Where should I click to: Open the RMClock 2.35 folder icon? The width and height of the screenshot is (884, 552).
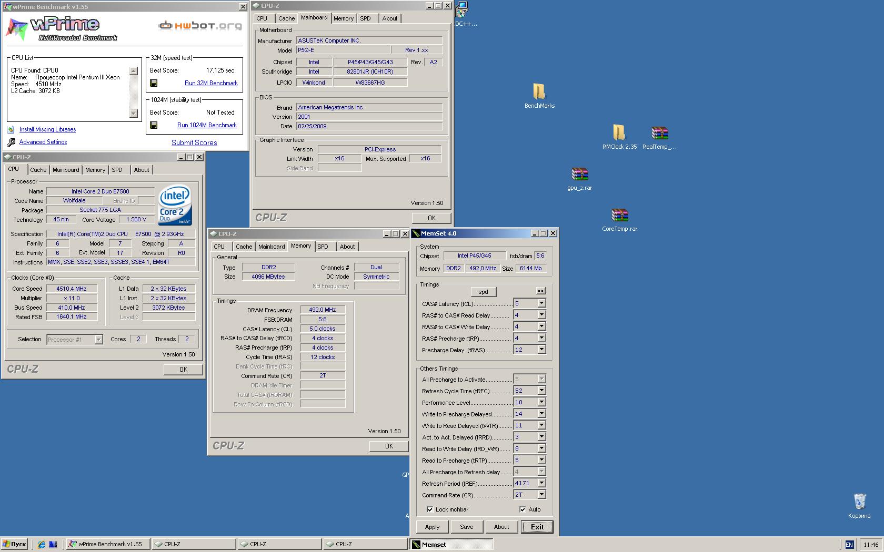coord(619,133)
